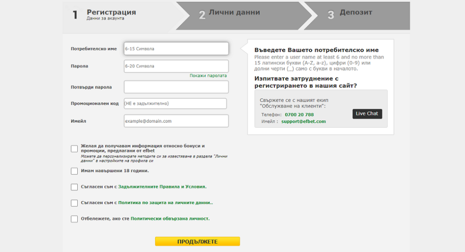Click the Потребителско име input field
Viewport: 465px width, 252px height.
[x=176, y=49]
